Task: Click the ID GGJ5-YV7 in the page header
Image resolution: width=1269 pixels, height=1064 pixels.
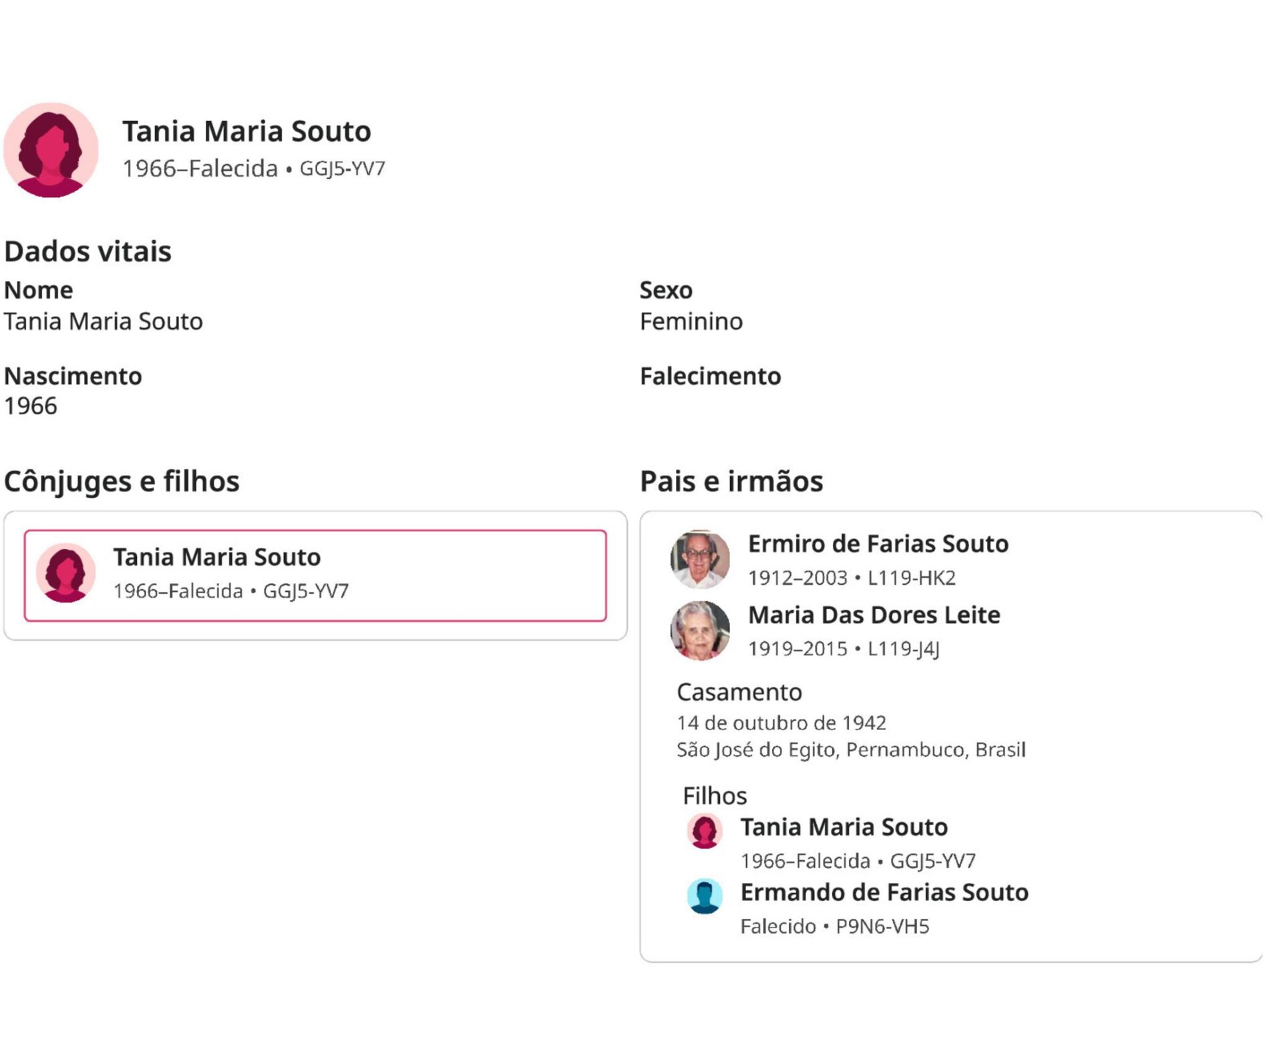Action: 342,168
